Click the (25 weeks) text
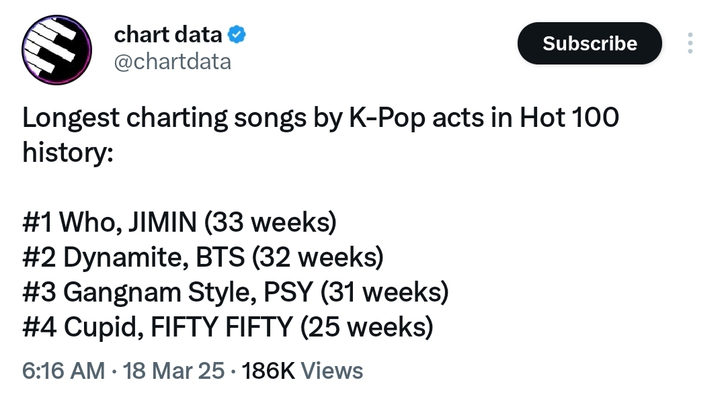The image size is (726, 401). [x=367, y=327]
